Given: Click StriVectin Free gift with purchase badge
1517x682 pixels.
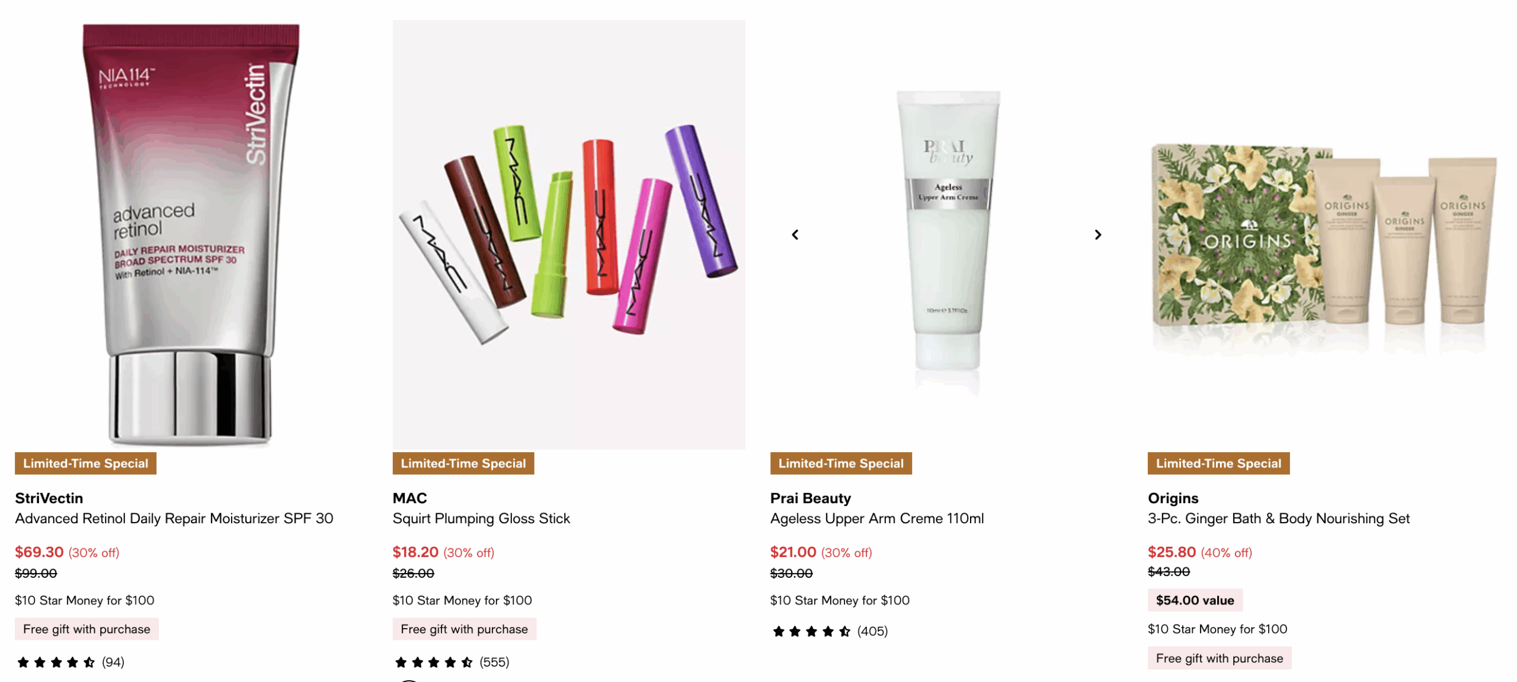Looking at the screenshot, I should coord(87,629).
